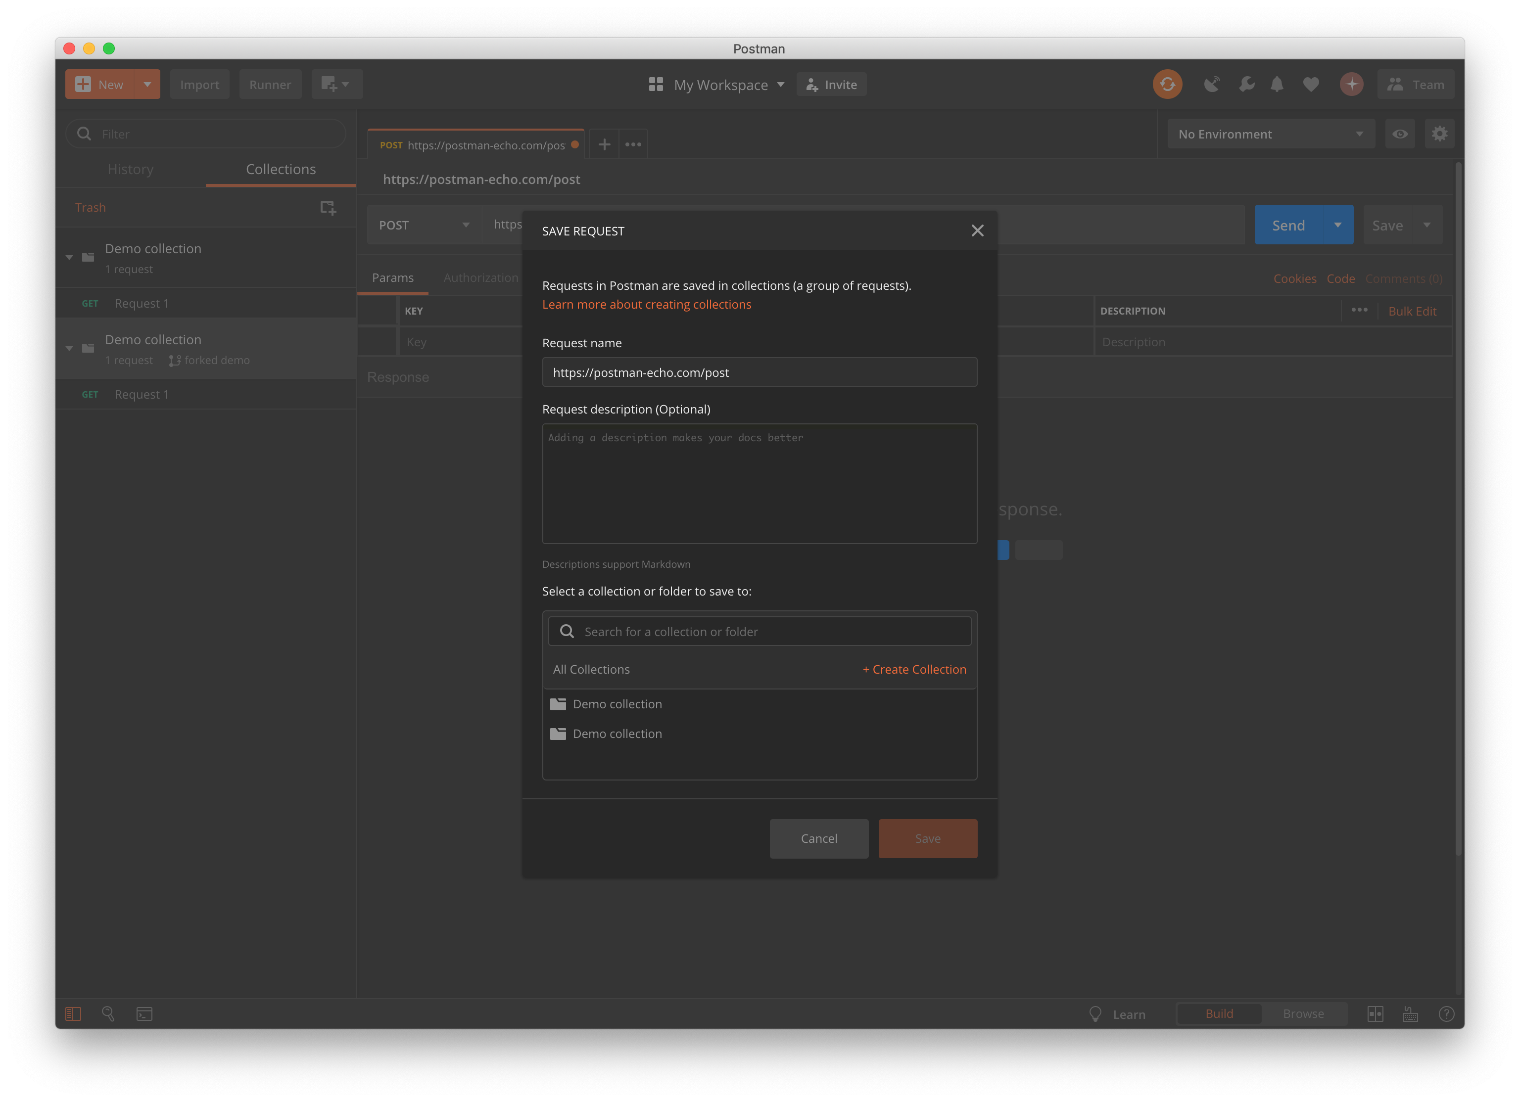Click the orange user avatar icon
Viewport: 1520px width, 1102px height.
[1351, 85]
